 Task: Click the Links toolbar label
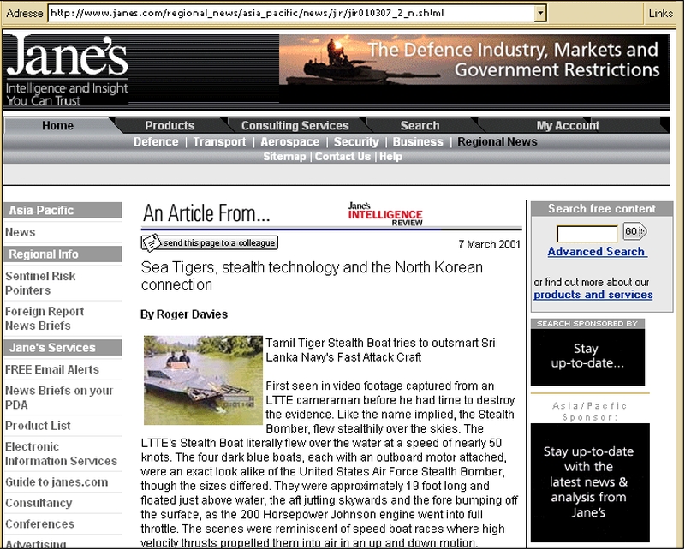point(660,14)
